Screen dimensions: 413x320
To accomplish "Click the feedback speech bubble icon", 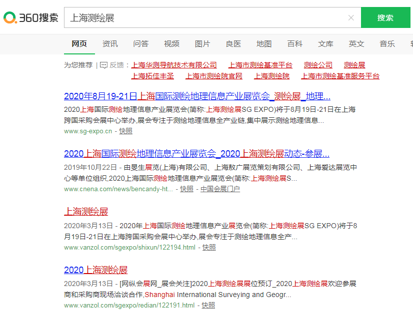I will click(103, 65).
